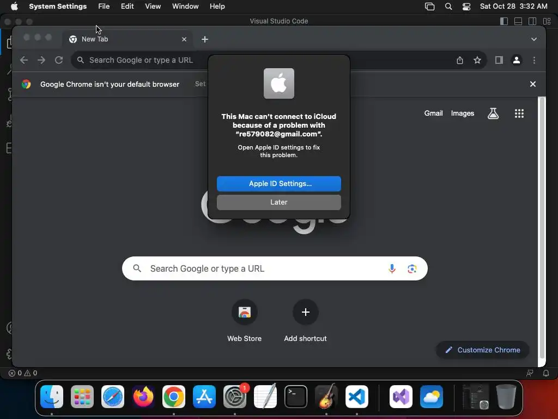Open Spotlight search in menu bar
Image resolution: width=558 pixels, height=419 pixels.
[x=448, y=7]
